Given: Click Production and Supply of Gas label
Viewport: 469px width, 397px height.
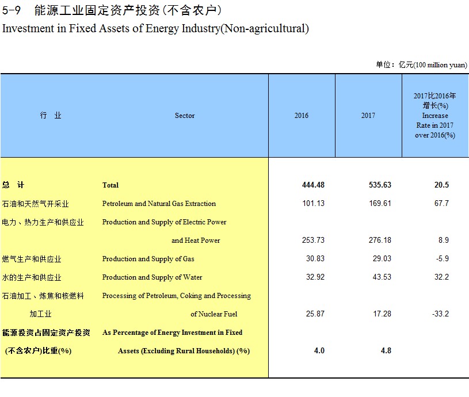Looking at the screenshot, I should [x=148, y=259].
